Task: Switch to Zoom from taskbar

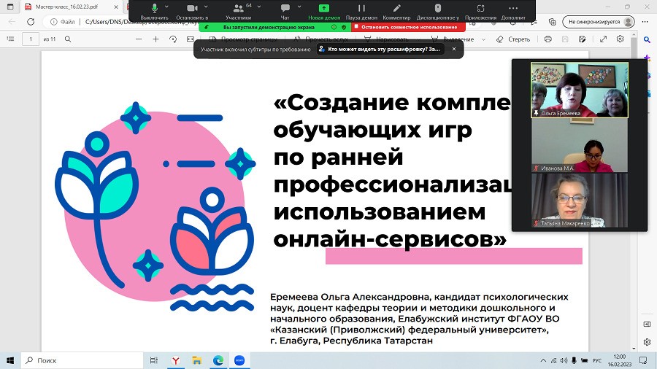Action: coord(239,360)
